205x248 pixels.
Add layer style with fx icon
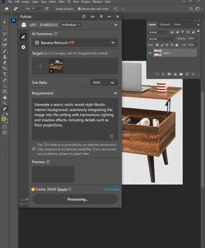coord(163,74)
